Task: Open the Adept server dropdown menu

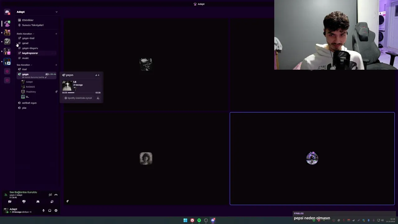Action: (x=56, y=12)
